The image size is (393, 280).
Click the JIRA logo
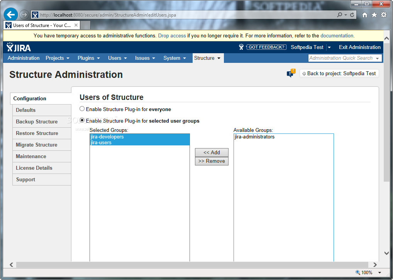pos(19,47)
